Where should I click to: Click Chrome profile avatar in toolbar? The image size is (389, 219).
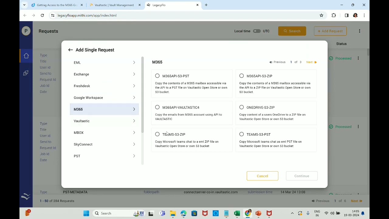[x=355, y=16]
